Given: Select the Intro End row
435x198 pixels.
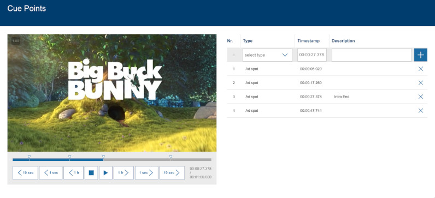Looking at the screenshot, I should click(327, 97).
